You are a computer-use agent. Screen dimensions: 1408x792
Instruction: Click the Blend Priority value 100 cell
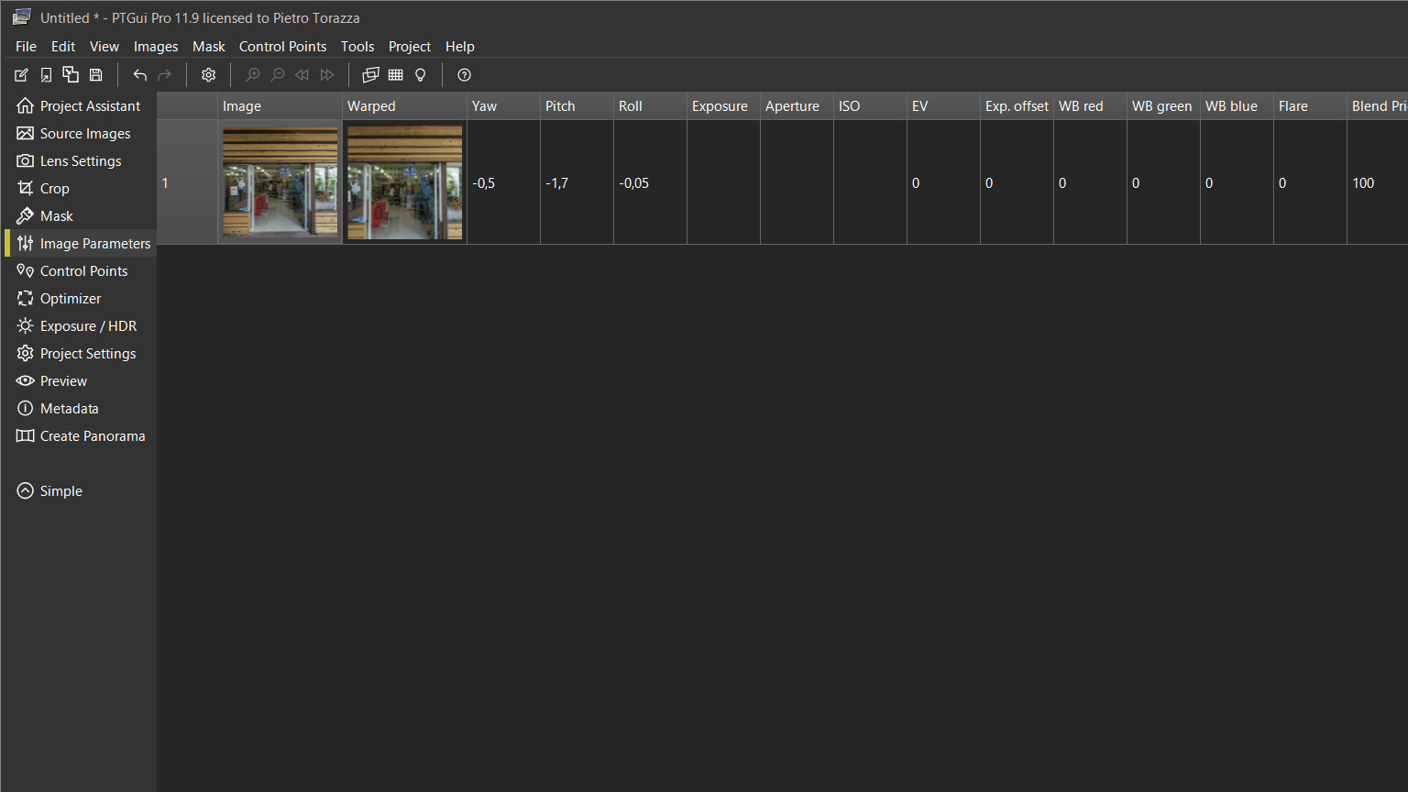[x=1377, y=182]
